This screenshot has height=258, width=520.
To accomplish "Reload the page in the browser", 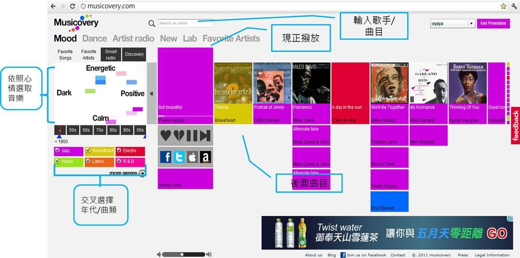I will (72, 6).
